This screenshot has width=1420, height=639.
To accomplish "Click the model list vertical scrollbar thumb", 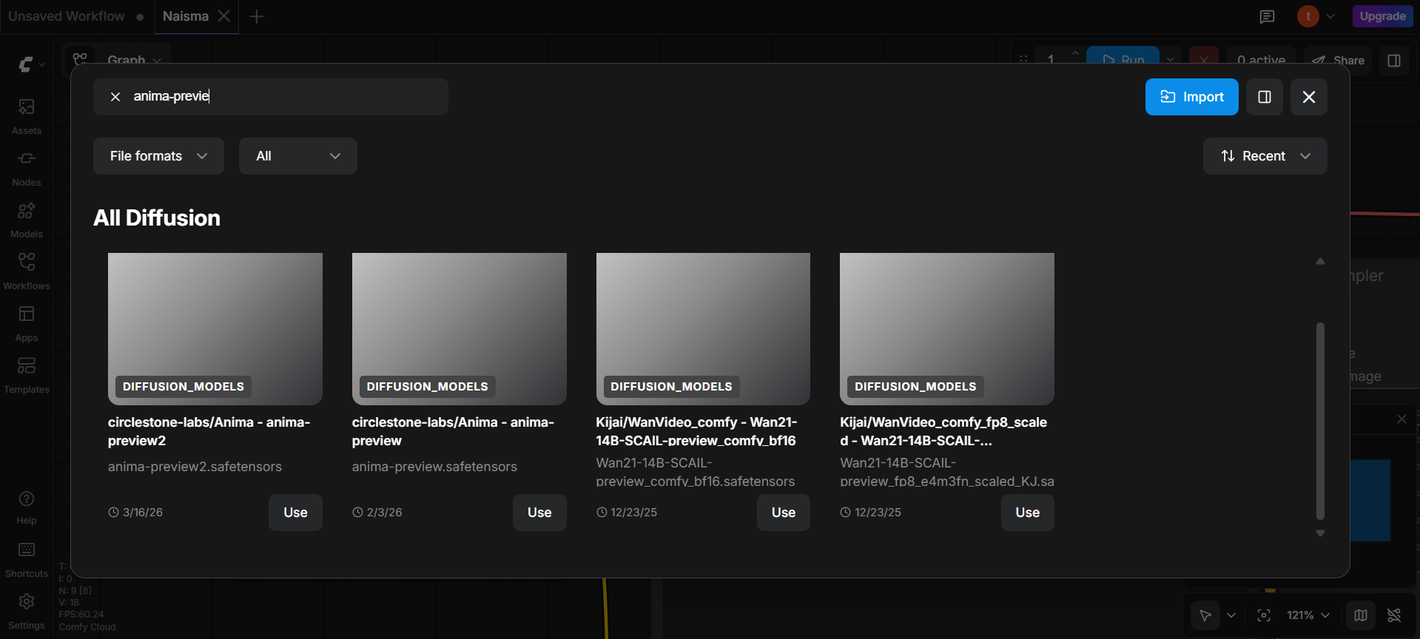I will (1320, 421).
